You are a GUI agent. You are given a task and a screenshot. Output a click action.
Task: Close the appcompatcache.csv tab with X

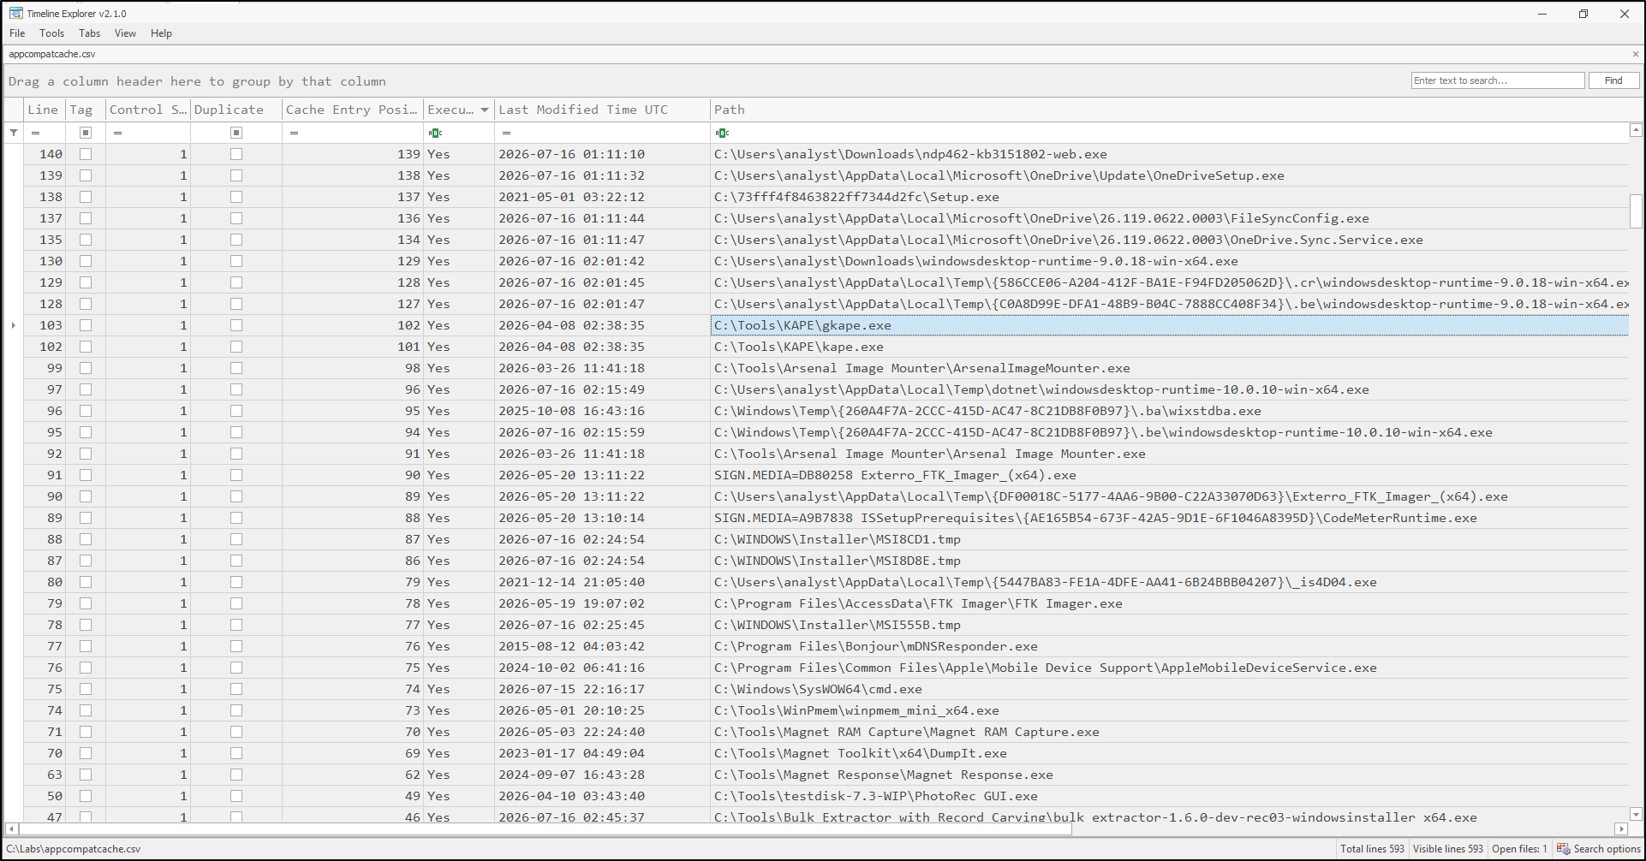point(1635,54)
